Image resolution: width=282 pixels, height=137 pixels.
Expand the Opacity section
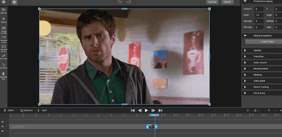[x=245, y=50]
